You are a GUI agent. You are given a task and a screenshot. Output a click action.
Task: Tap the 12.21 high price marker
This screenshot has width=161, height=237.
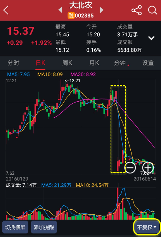[73, 81]
